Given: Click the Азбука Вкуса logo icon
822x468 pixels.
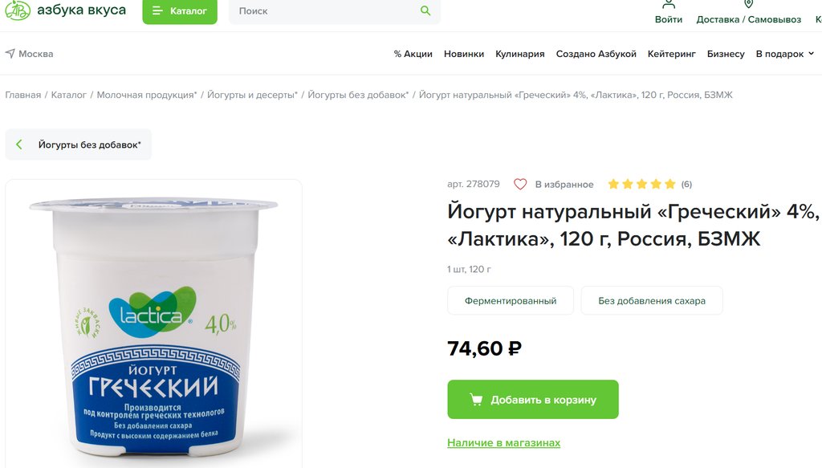Looking at the screenshot, I should [18, 10].
